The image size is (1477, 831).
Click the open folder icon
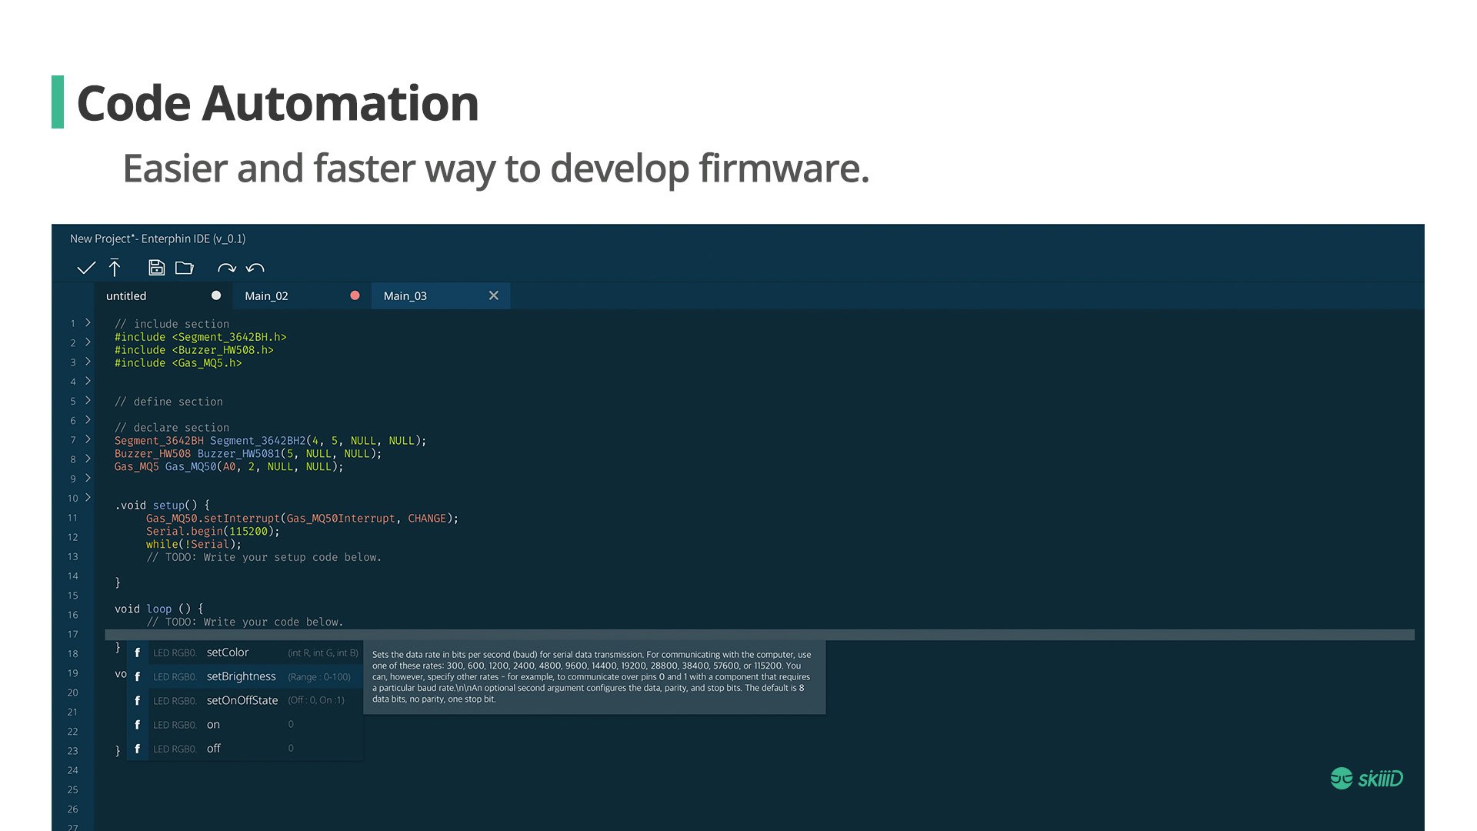tap(184, 268)
